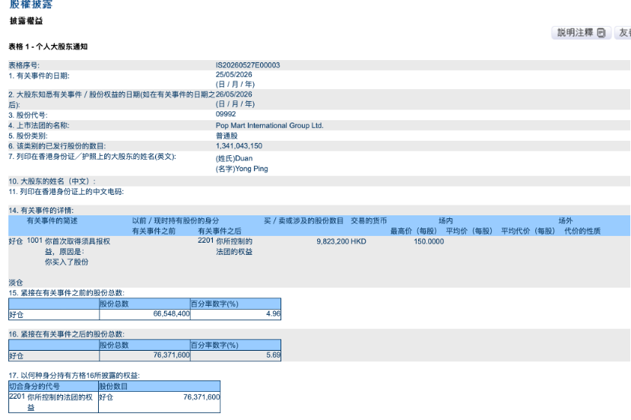Image resolution: width=631 pixels, height=420 pixels.
Task: Click the 5.69 percentage cell
Action: 236,355
